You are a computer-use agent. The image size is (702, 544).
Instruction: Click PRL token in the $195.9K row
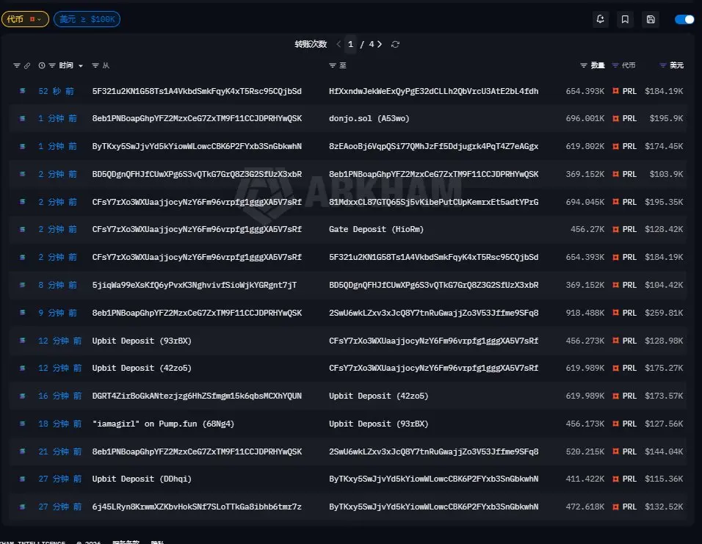(625, 119)
